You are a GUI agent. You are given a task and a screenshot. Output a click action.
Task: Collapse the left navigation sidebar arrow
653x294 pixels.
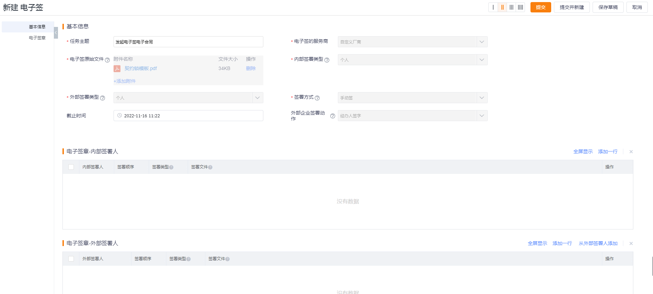[x=56, y=33]
